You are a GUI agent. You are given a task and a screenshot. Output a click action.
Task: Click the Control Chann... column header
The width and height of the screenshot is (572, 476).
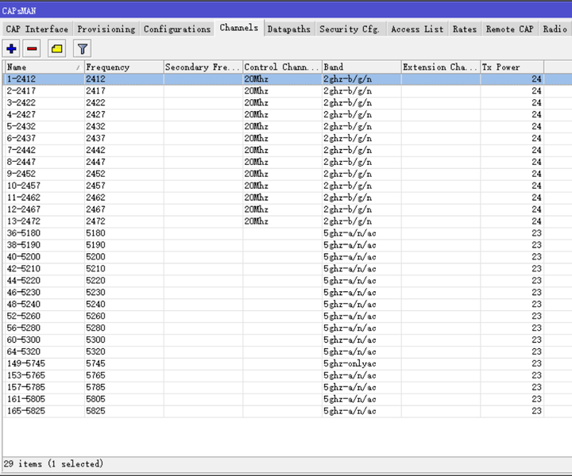[x=282, y=67]
